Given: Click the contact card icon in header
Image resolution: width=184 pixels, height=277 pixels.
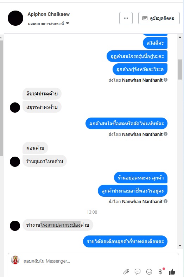Looking at the screenshot, I should coord(145,18).
